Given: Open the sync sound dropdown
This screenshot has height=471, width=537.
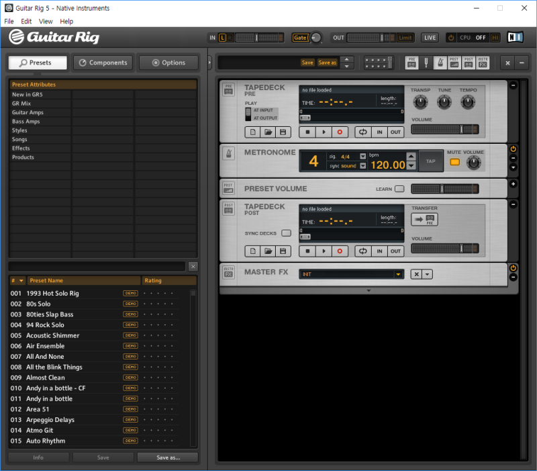Looking at the screenshot, I should coord(362,165).
